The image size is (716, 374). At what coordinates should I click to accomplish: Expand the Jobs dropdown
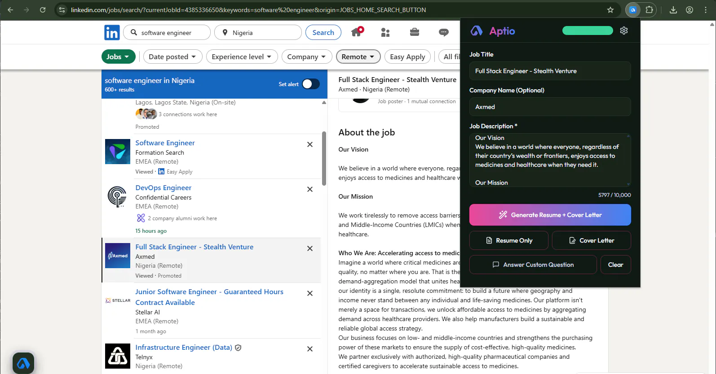[119, 57]
